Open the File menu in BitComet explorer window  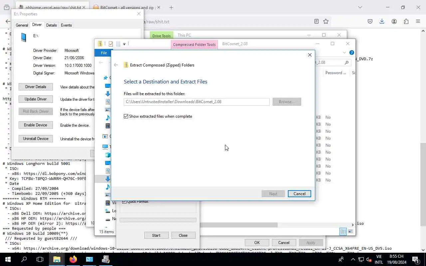pos(104,53)
